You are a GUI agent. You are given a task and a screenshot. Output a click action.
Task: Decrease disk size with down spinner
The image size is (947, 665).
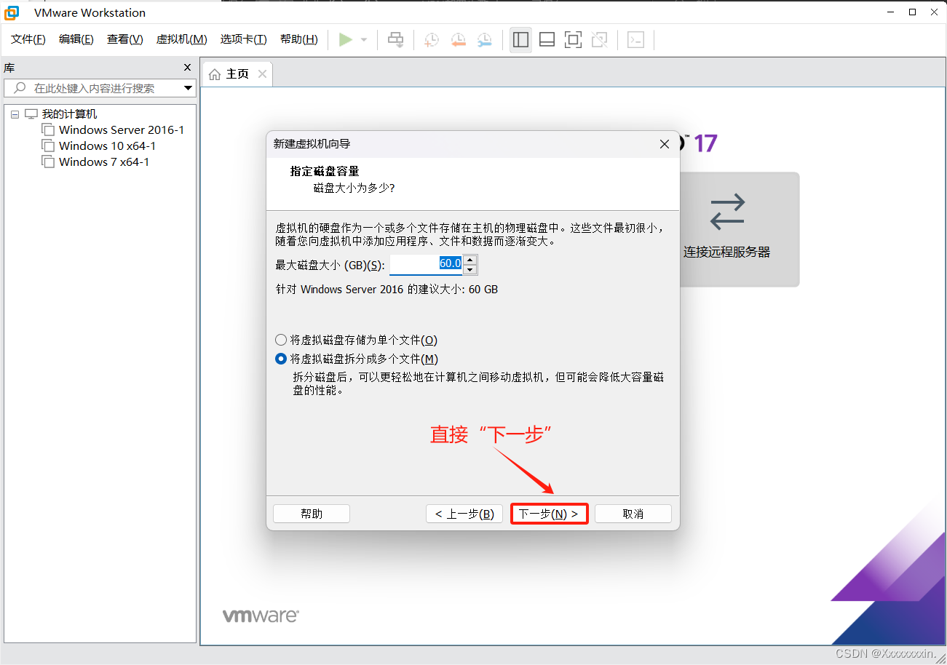[x=470, y=270]
